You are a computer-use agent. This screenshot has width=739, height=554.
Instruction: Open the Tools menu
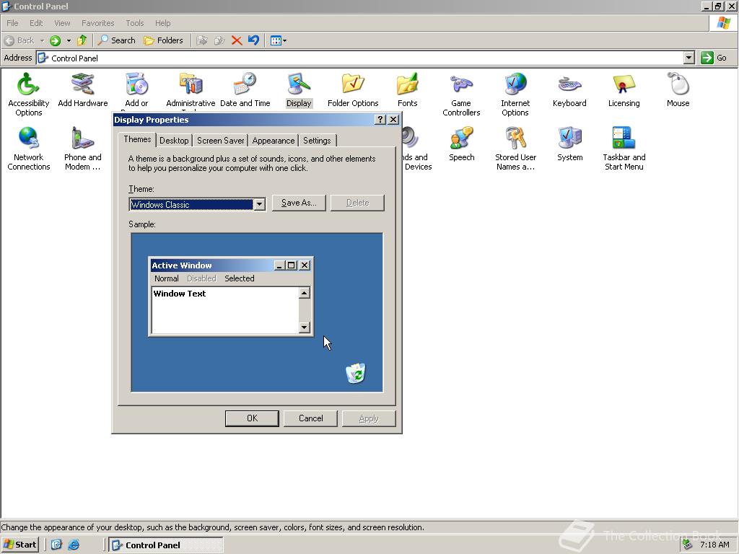[134, 23]
